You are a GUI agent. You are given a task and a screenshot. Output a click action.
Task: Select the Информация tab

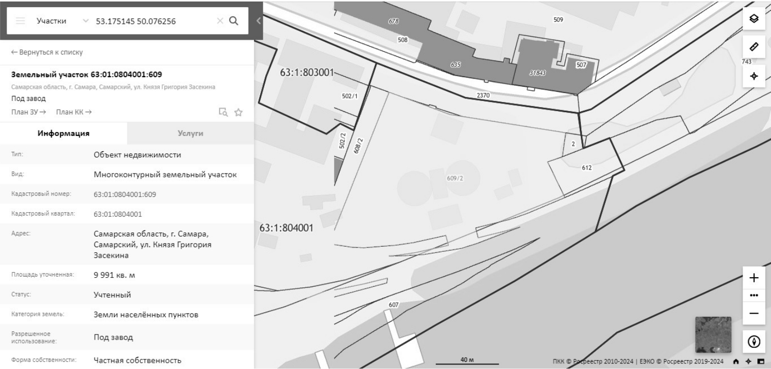click(x=63, y=133)
